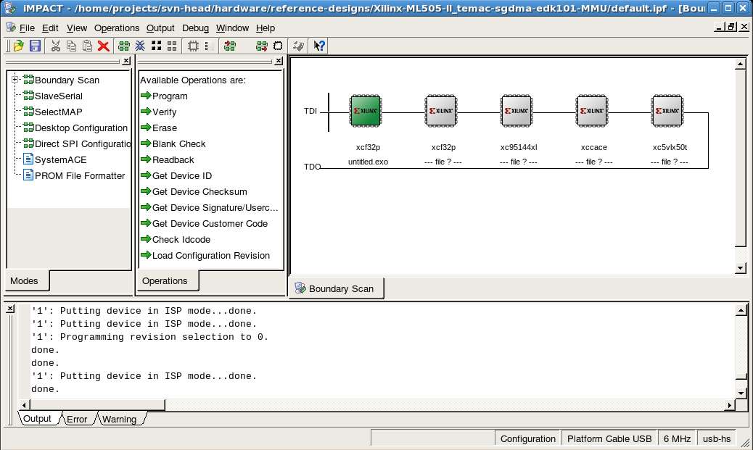
Task: Run the Get Device ID operation
Action: pyautogui.click(x=181, y=175)
